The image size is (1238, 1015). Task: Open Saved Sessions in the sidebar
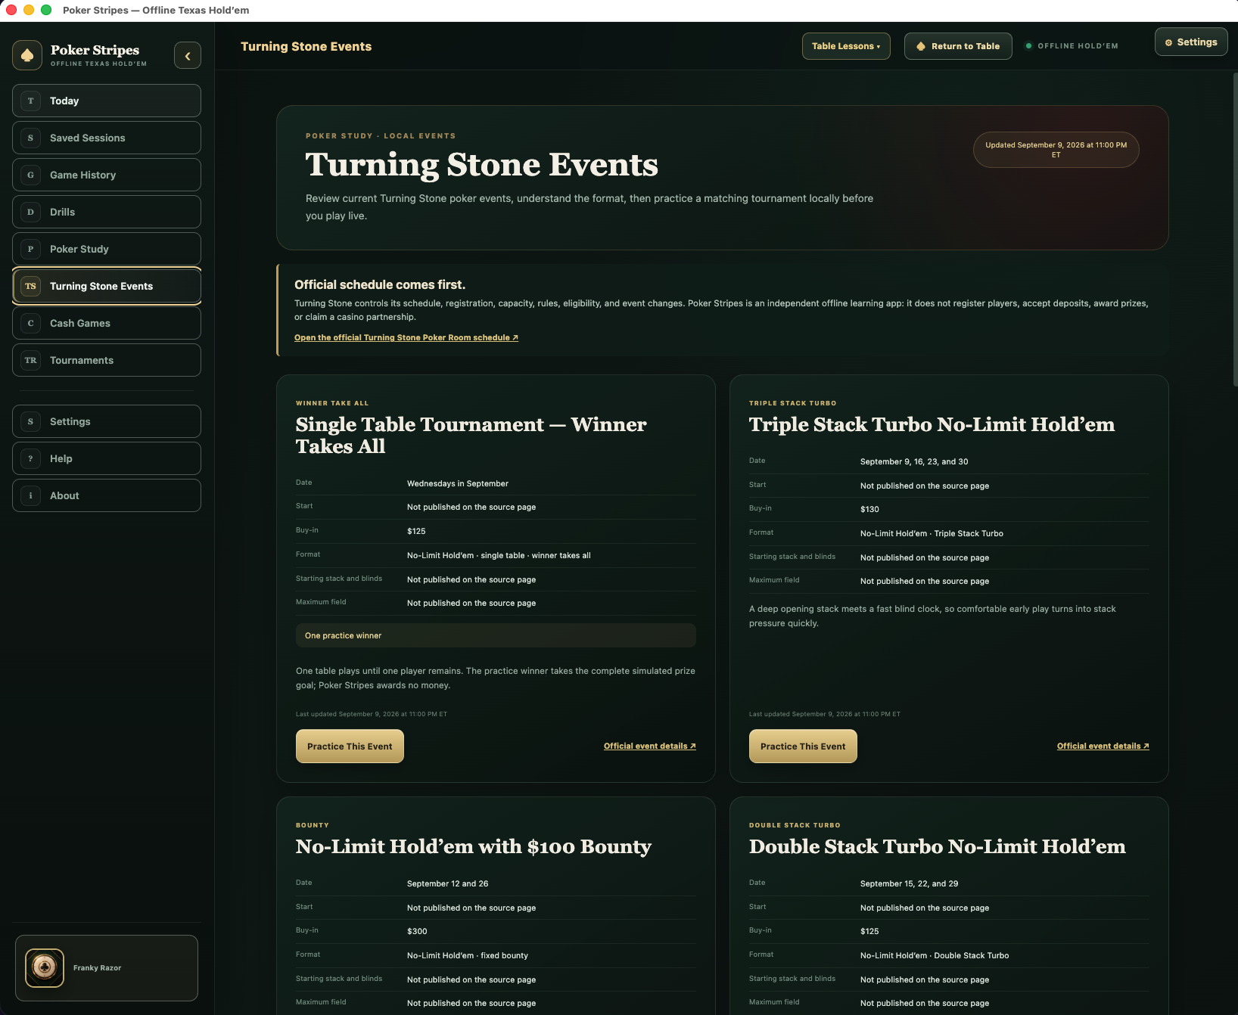[x=107, y=138]
